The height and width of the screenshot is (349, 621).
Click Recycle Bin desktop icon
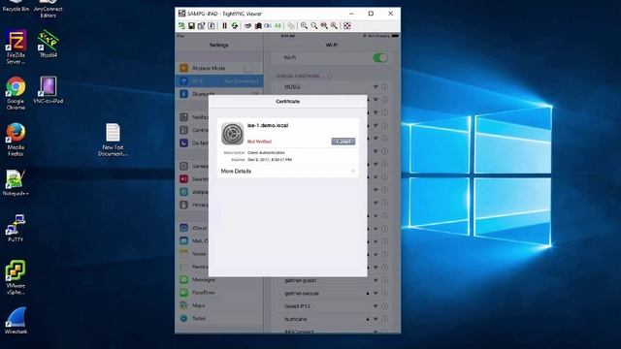click(x=16, y=7)
